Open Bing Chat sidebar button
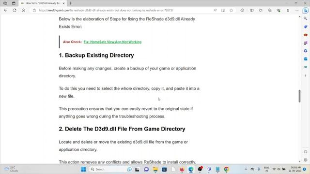This screenshot has width=310, height=174. coord(306,10)
